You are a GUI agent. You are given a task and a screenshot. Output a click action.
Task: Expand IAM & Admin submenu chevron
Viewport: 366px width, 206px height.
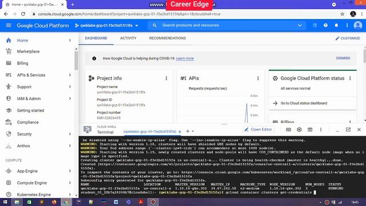pos(70,98)
